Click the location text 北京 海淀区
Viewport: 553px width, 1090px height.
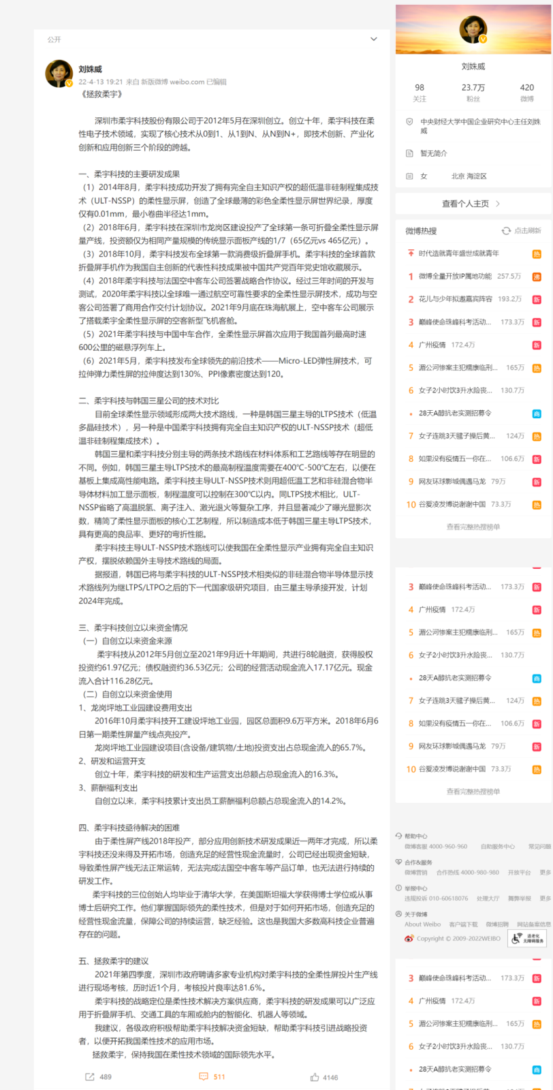(469, 176)
